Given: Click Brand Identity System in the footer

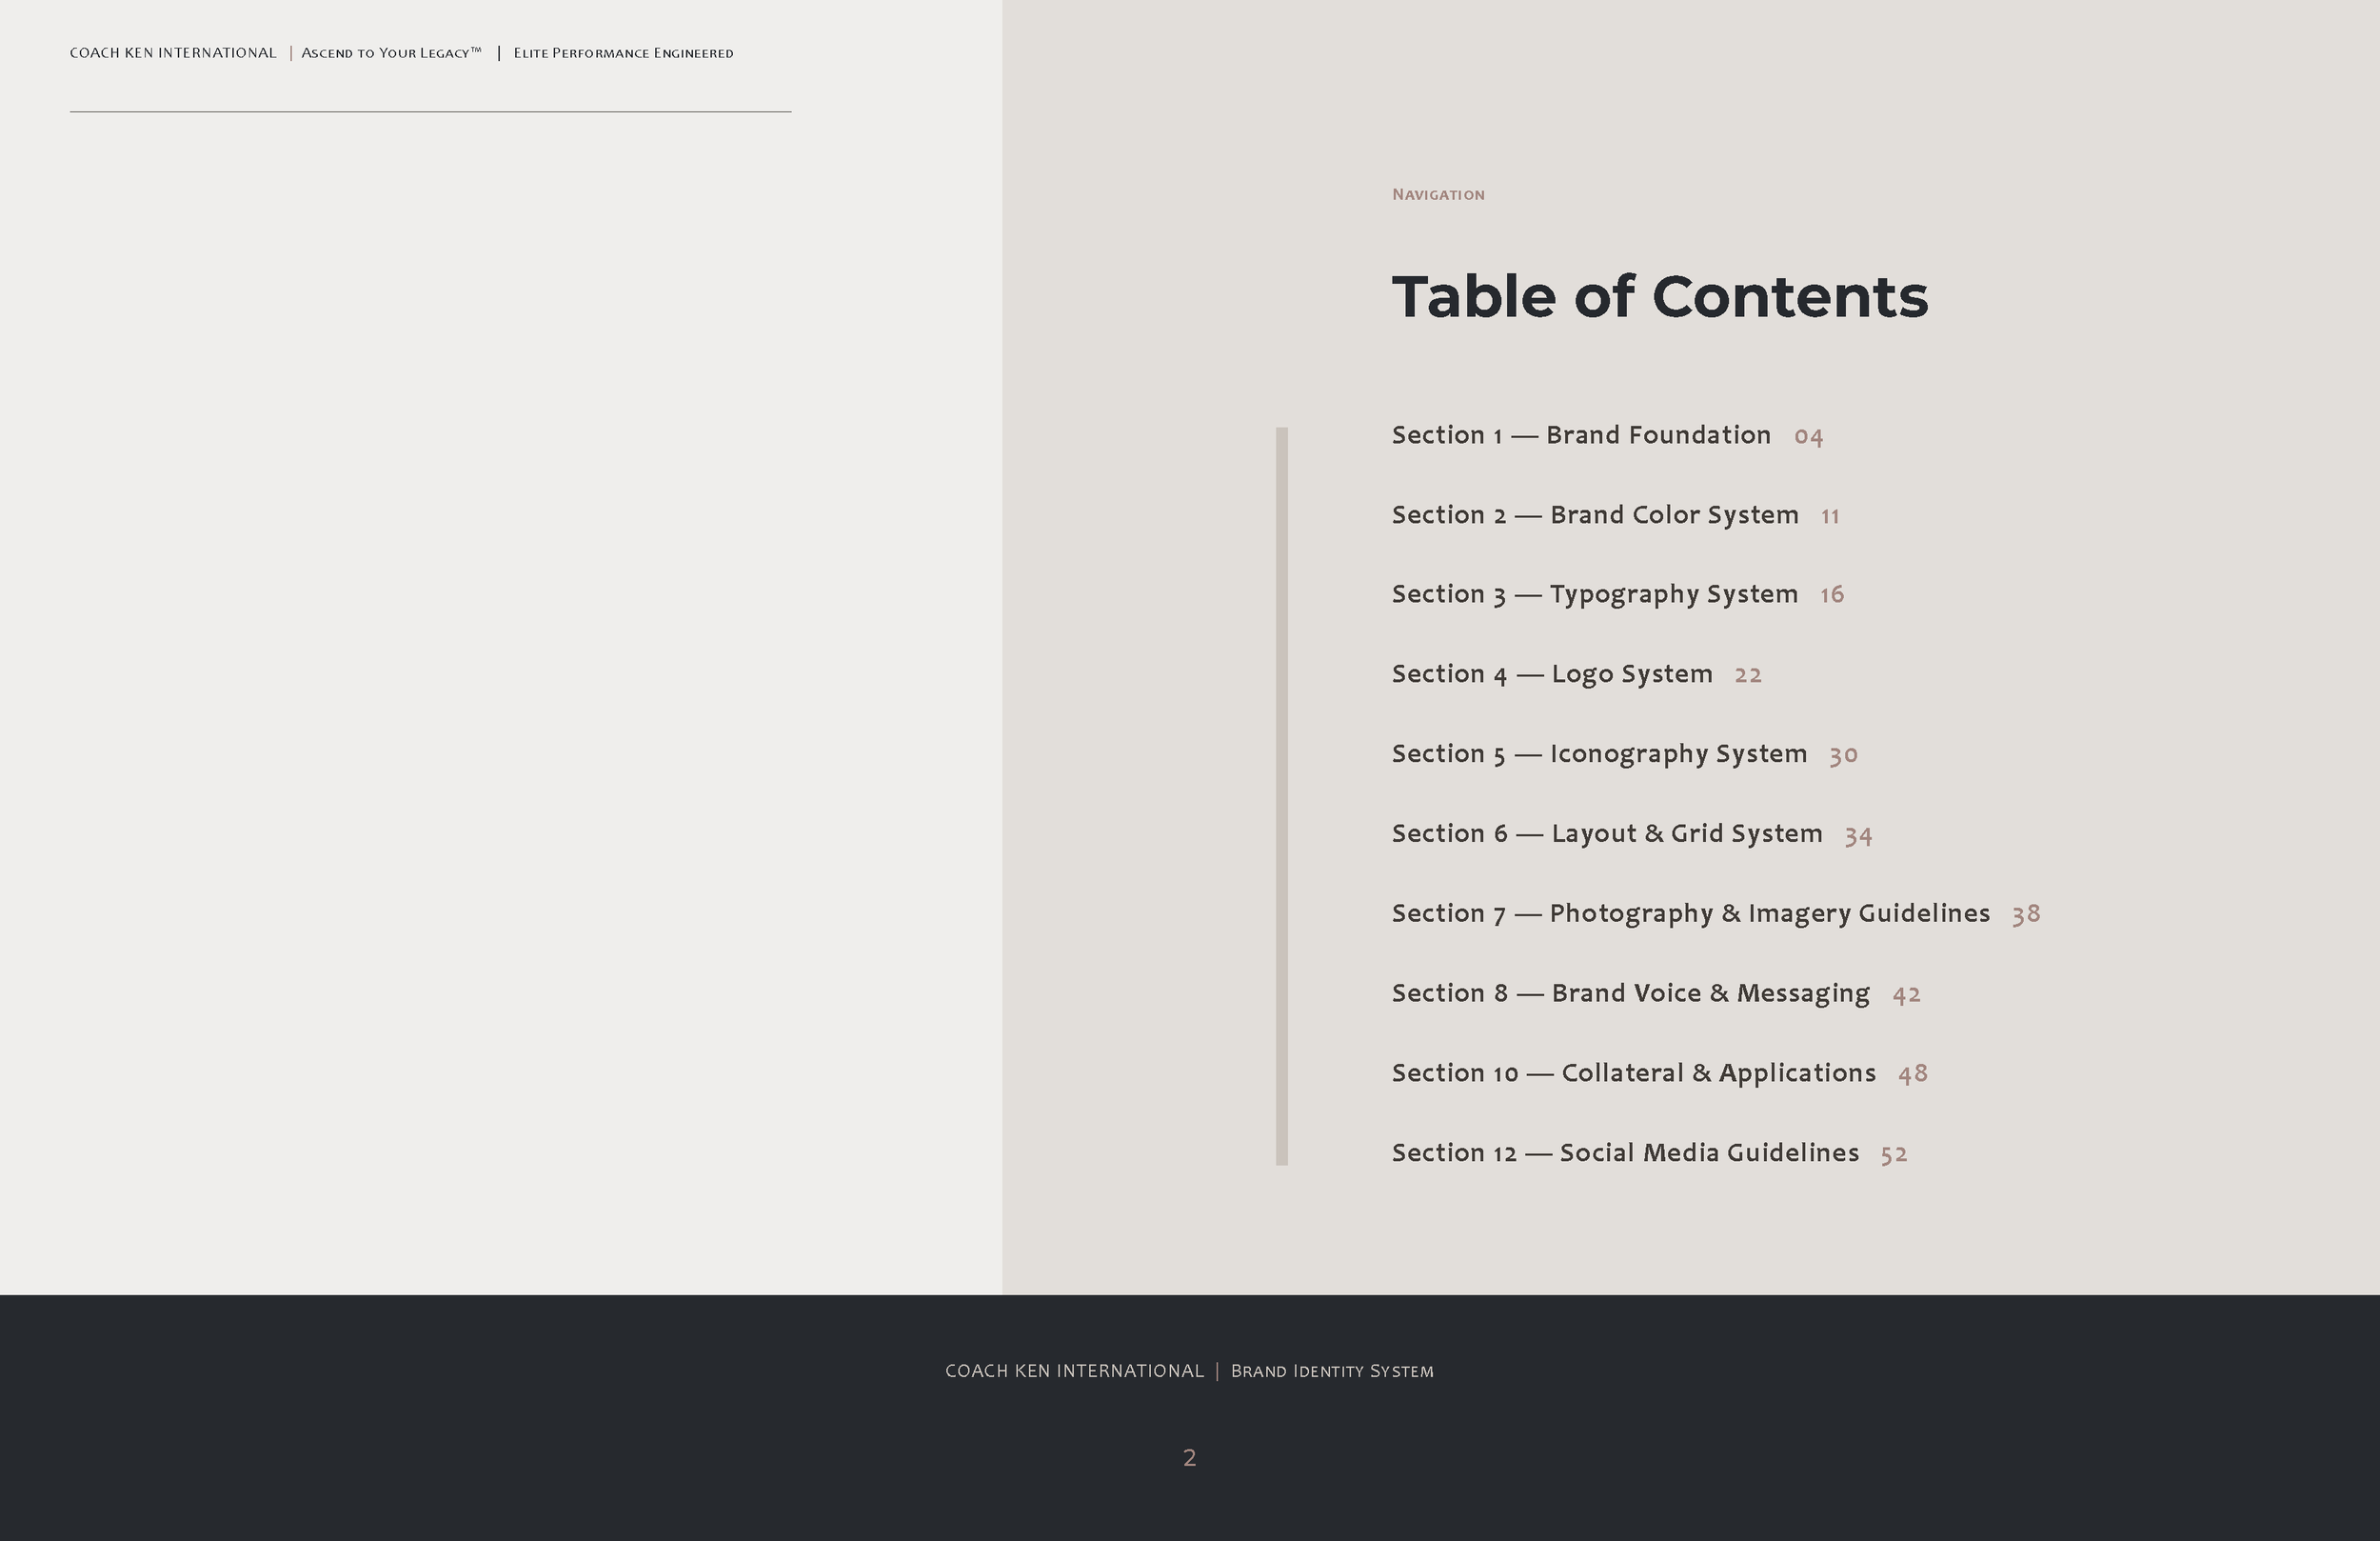Looking at the screenshot, I should 1332,1371.
